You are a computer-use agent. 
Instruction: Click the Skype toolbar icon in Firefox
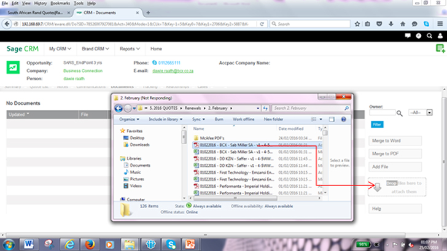(426, 24)
